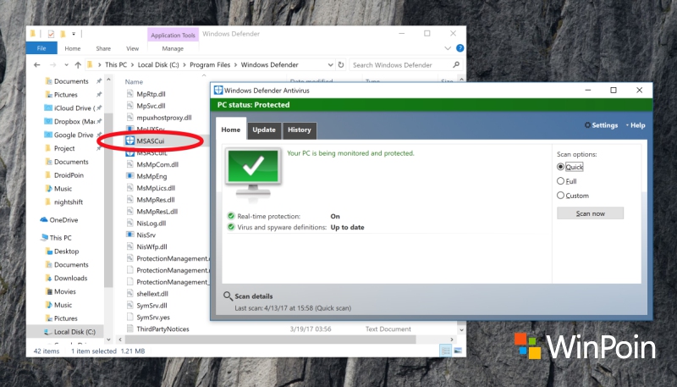Expand the address bar history dropdown
The width and height of the screenshot is (677, 387).
click(x=330, y=65)
